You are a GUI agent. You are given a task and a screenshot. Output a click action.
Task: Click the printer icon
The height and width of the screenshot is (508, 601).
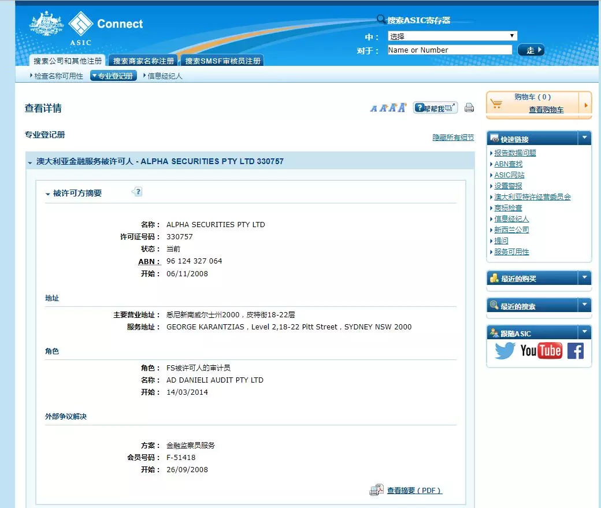(469, 107)
